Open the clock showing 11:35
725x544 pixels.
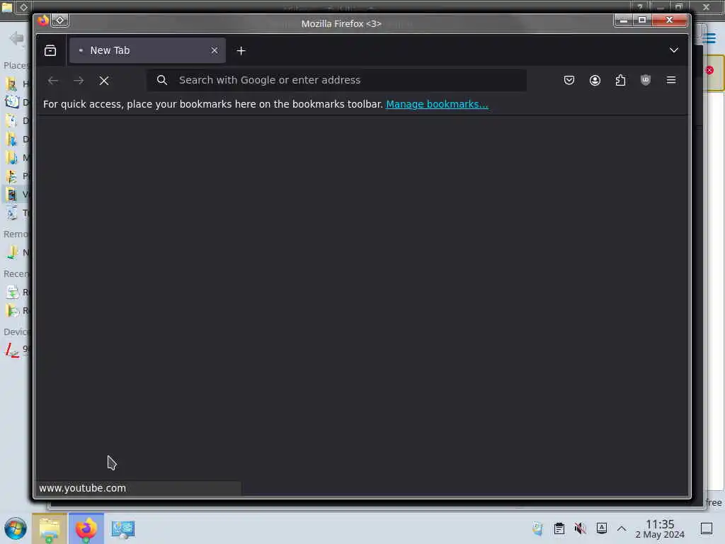pos(660,528)
